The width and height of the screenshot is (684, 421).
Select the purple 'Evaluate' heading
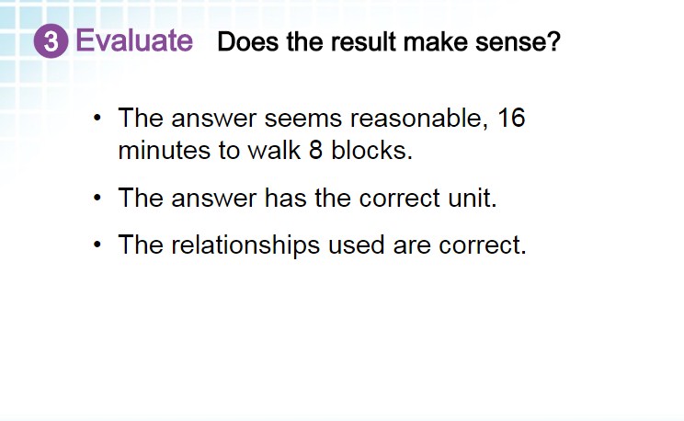coord(134,40)
